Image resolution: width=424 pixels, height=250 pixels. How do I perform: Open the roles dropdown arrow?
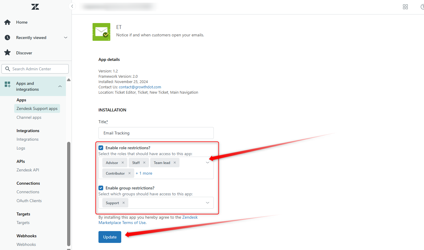pos(208,163)
